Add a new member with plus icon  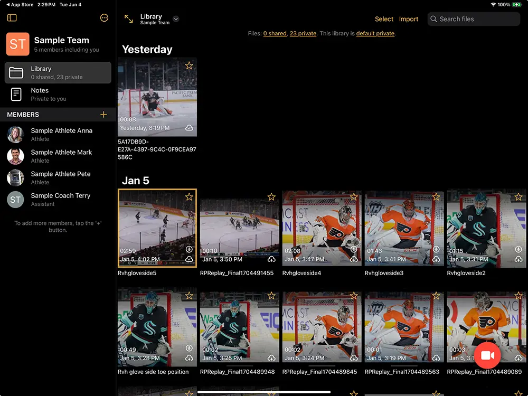click(103, 115)
